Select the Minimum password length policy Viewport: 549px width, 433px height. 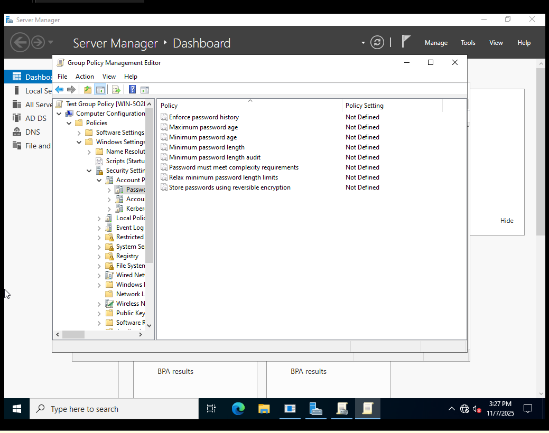[207, 147]
